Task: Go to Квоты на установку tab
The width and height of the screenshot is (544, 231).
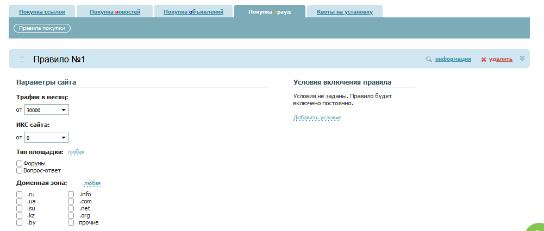Action: pos(345,11)
